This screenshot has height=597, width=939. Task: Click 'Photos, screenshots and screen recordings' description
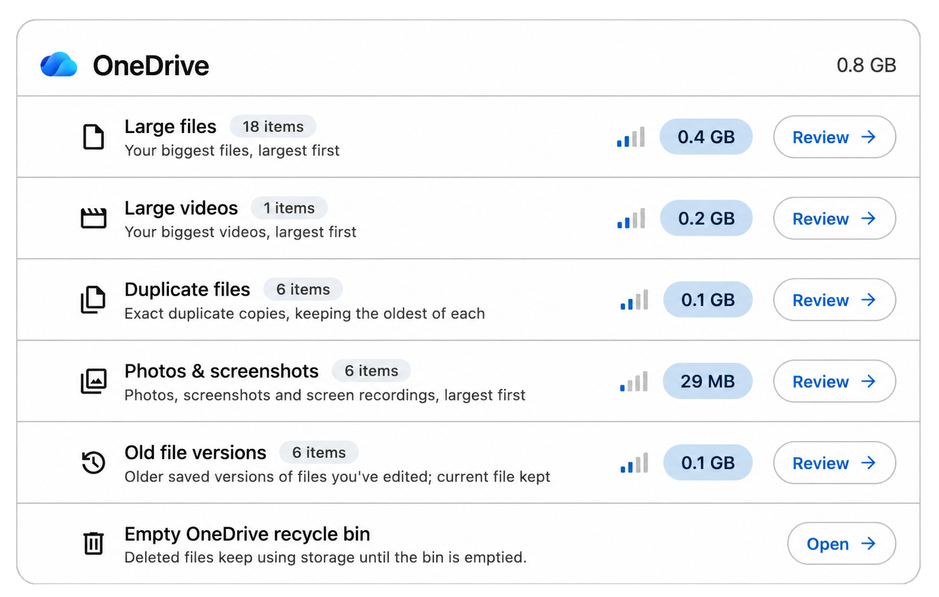coord(325,395)
